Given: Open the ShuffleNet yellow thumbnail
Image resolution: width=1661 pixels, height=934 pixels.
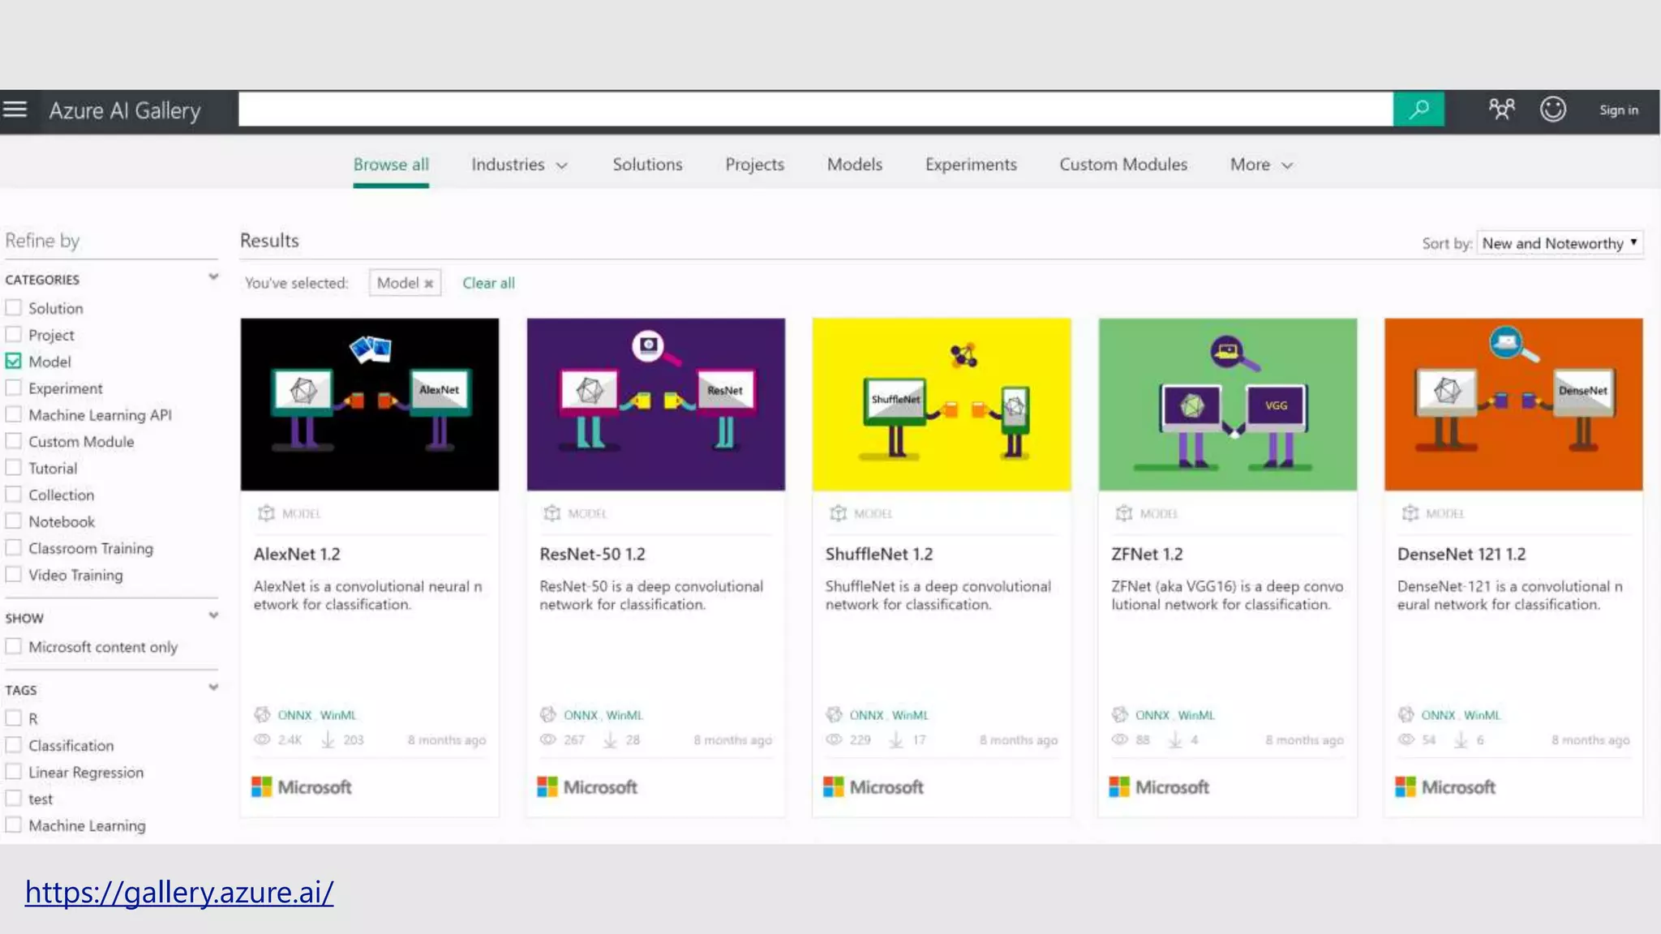Looking at the screenshot, I should pos(942,404).
